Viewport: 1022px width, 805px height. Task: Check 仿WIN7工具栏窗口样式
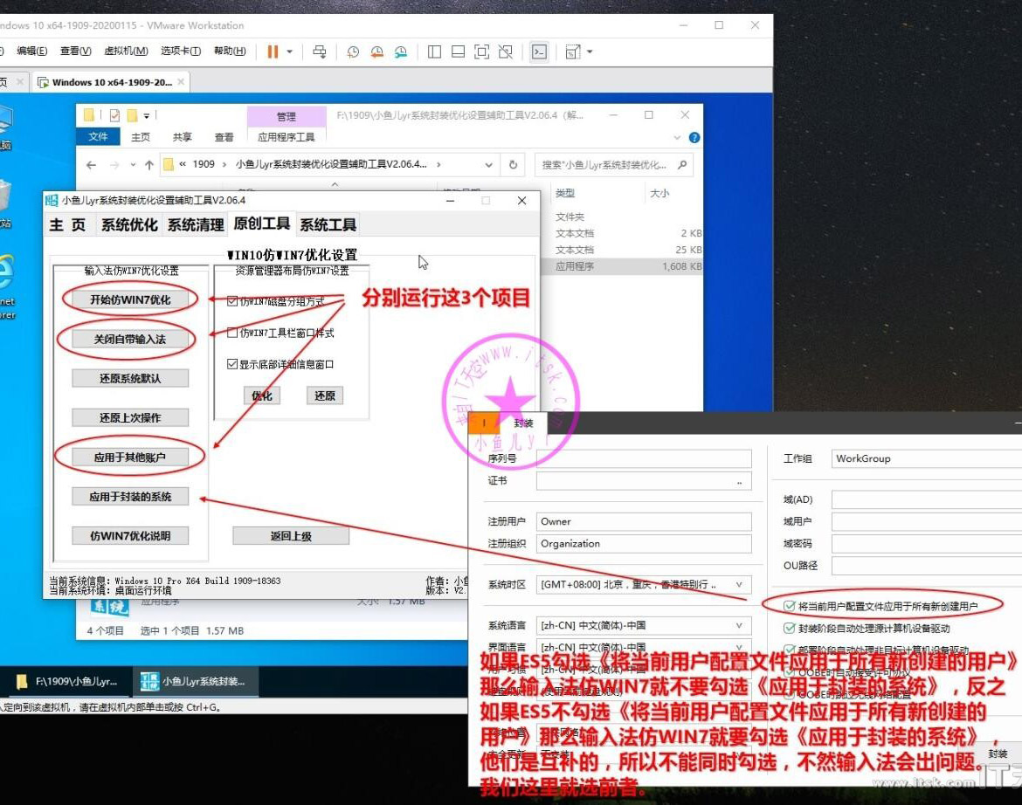[232, 333]
